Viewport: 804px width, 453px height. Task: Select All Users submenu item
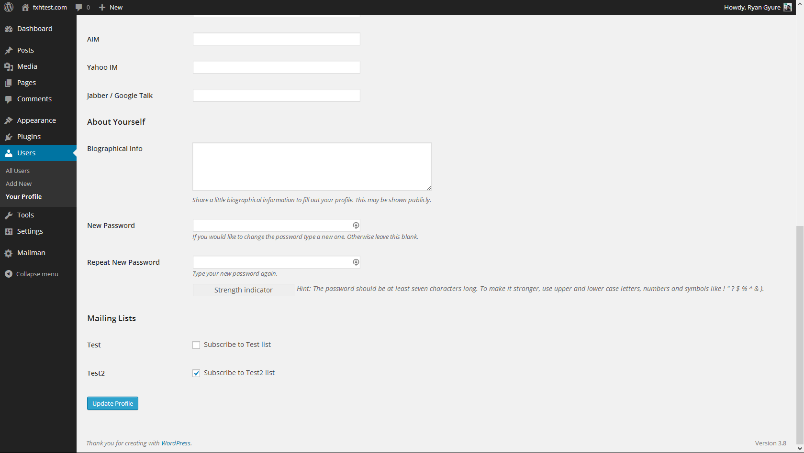point(18,171)
